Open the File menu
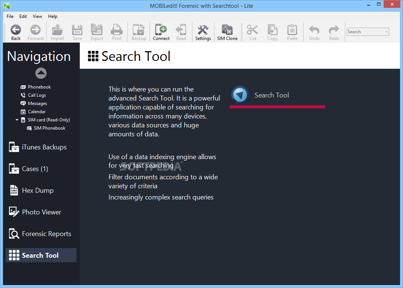The image size is (403, 288). point(10,16)
